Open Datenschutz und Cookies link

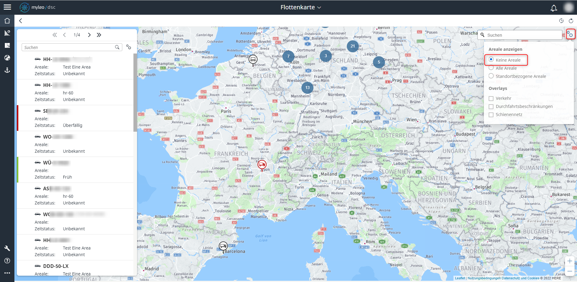coord(520,278)
